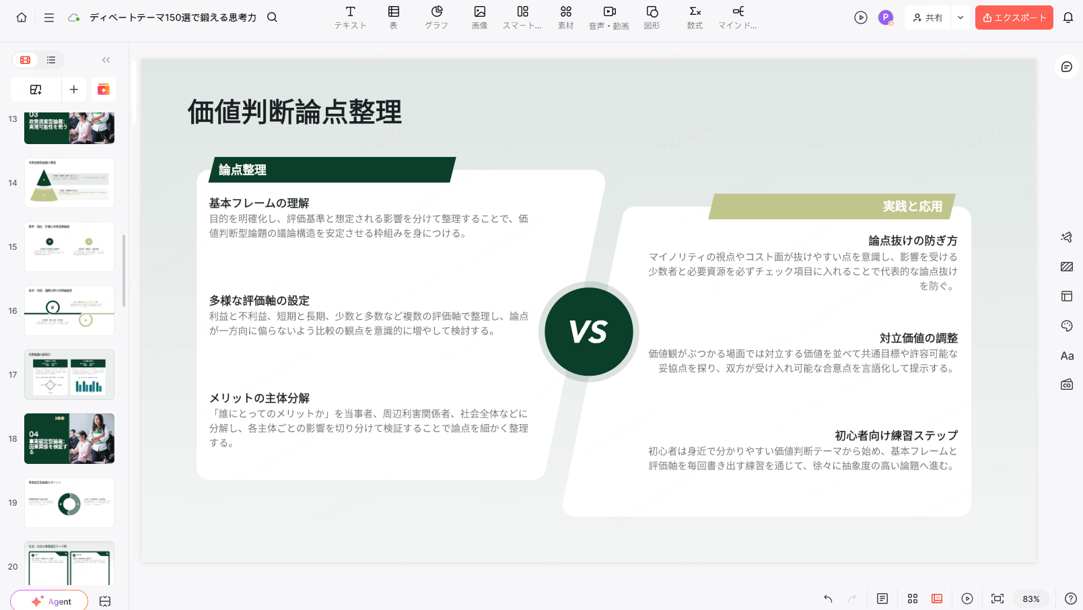Open the 図形 shapes tool
Screen dimensions: 1083x610
point(652,18)
